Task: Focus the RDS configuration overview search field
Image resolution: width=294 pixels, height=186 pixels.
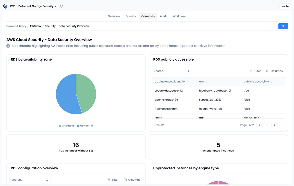Action: tap(30, 180)
